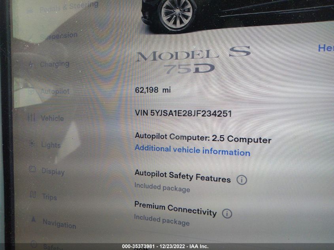Click the Vehicle sliders icon
Viewport: 334px width, 250px height.
point(31,117)
